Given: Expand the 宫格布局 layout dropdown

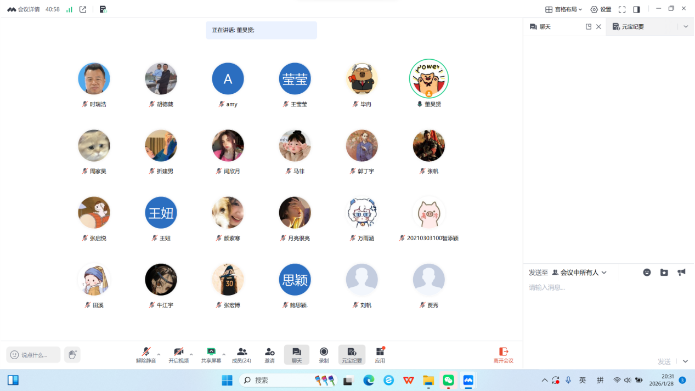Looking at the screenshot, I should [x=563, y=9].
